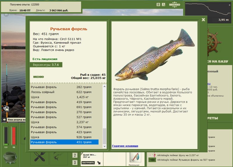Select Щука 2,237 кг row
Image resolution: width=233 pixels, height=167 pixels.
pos(64,122)
